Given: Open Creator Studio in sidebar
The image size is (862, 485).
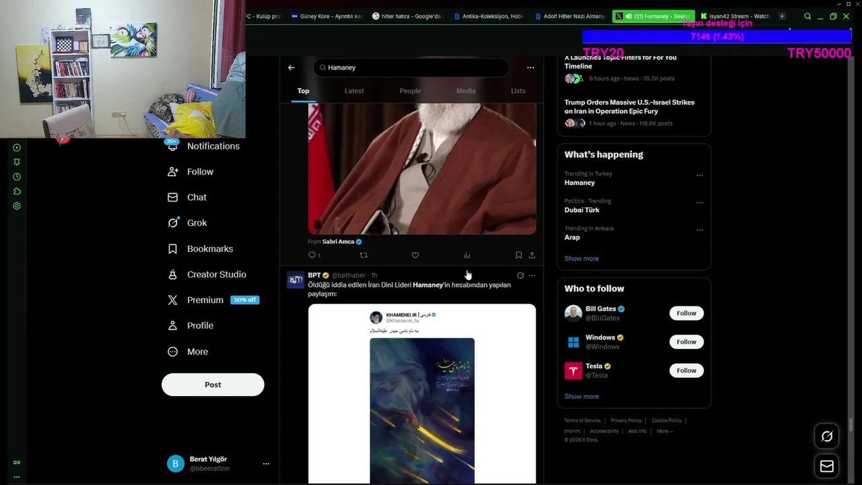Looking at the screenshot, I should click(172, 274).
